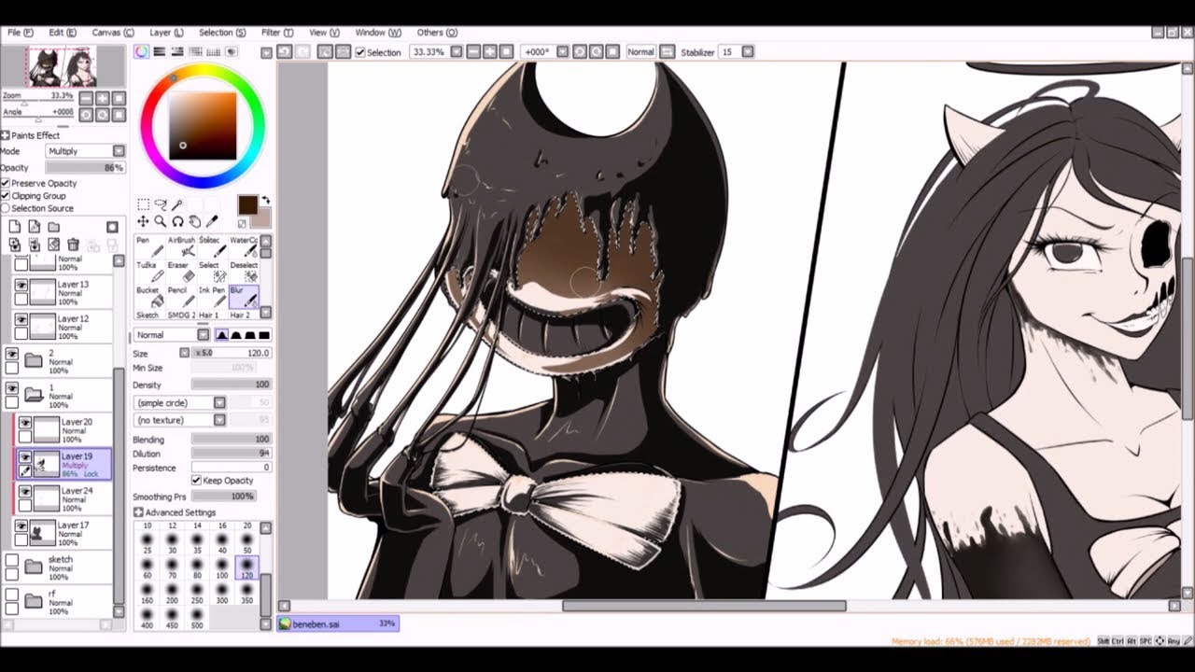Select the Pencil tool
Viewport: 1195px width, 672px height.
[180, 296]
